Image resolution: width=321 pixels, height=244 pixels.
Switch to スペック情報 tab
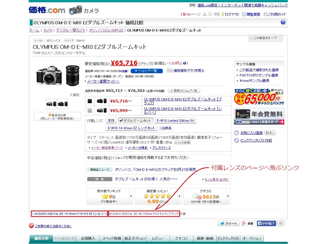(x=112, y=238)
